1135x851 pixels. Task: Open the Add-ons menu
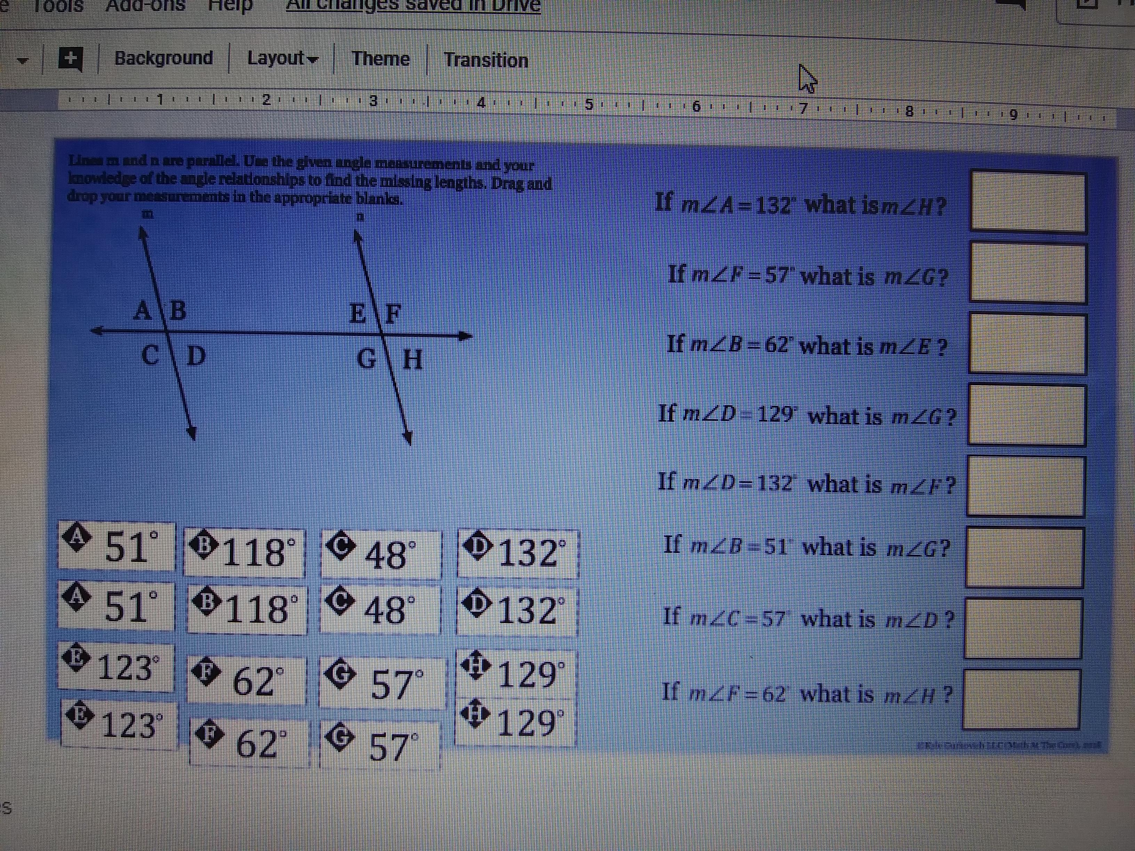point(145,5)
